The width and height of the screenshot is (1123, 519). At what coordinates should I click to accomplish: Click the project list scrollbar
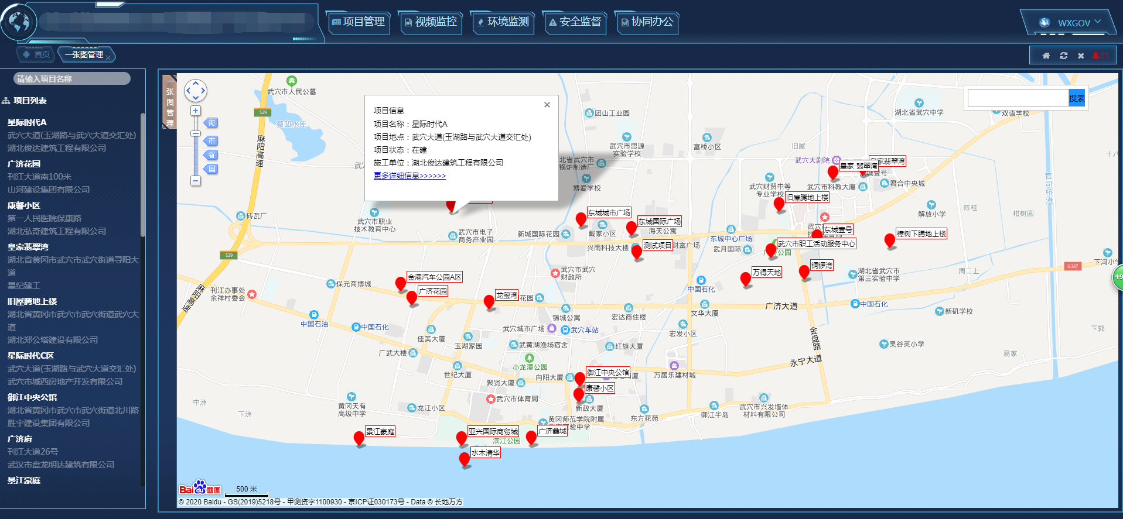pos(142,175)
